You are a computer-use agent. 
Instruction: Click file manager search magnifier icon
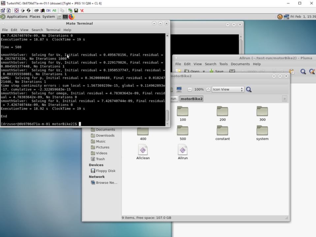point(249,89)
